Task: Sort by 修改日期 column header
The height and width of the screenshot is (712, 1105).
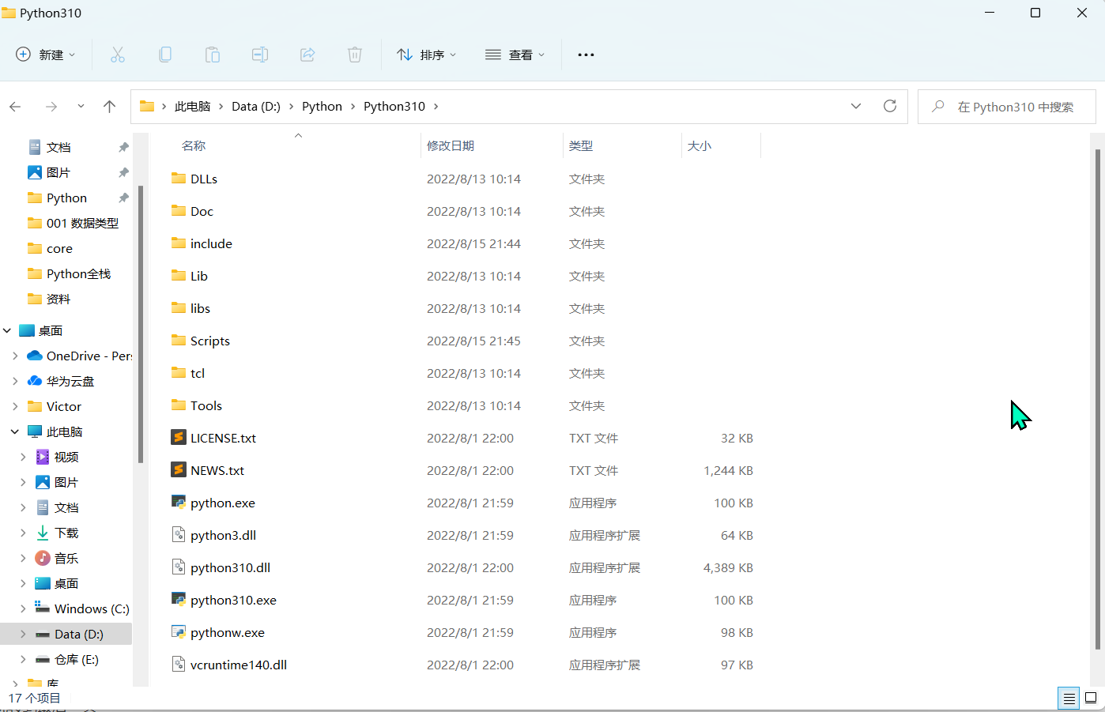Action: (x=451, y=145)
